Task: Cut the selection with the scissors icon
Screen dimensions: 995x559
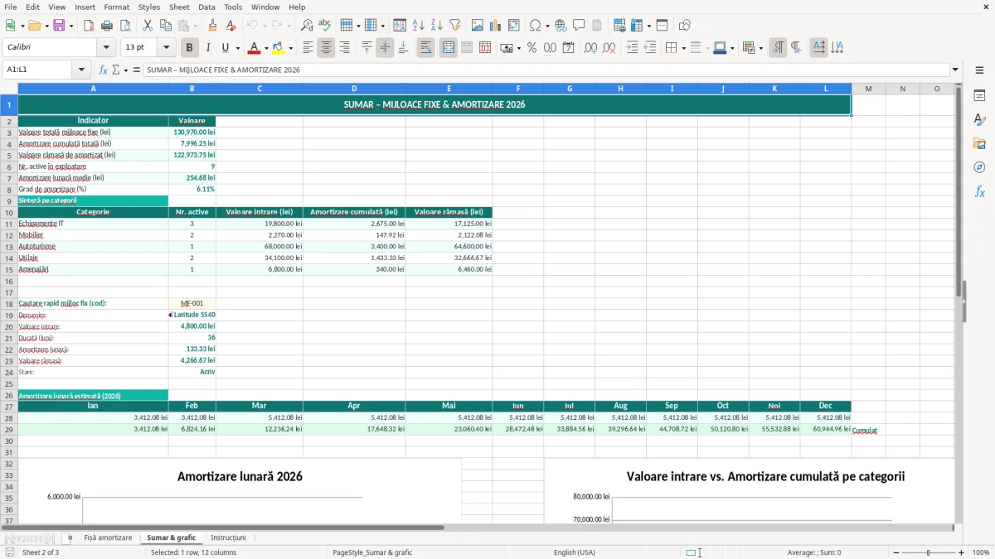Action: 148,26
